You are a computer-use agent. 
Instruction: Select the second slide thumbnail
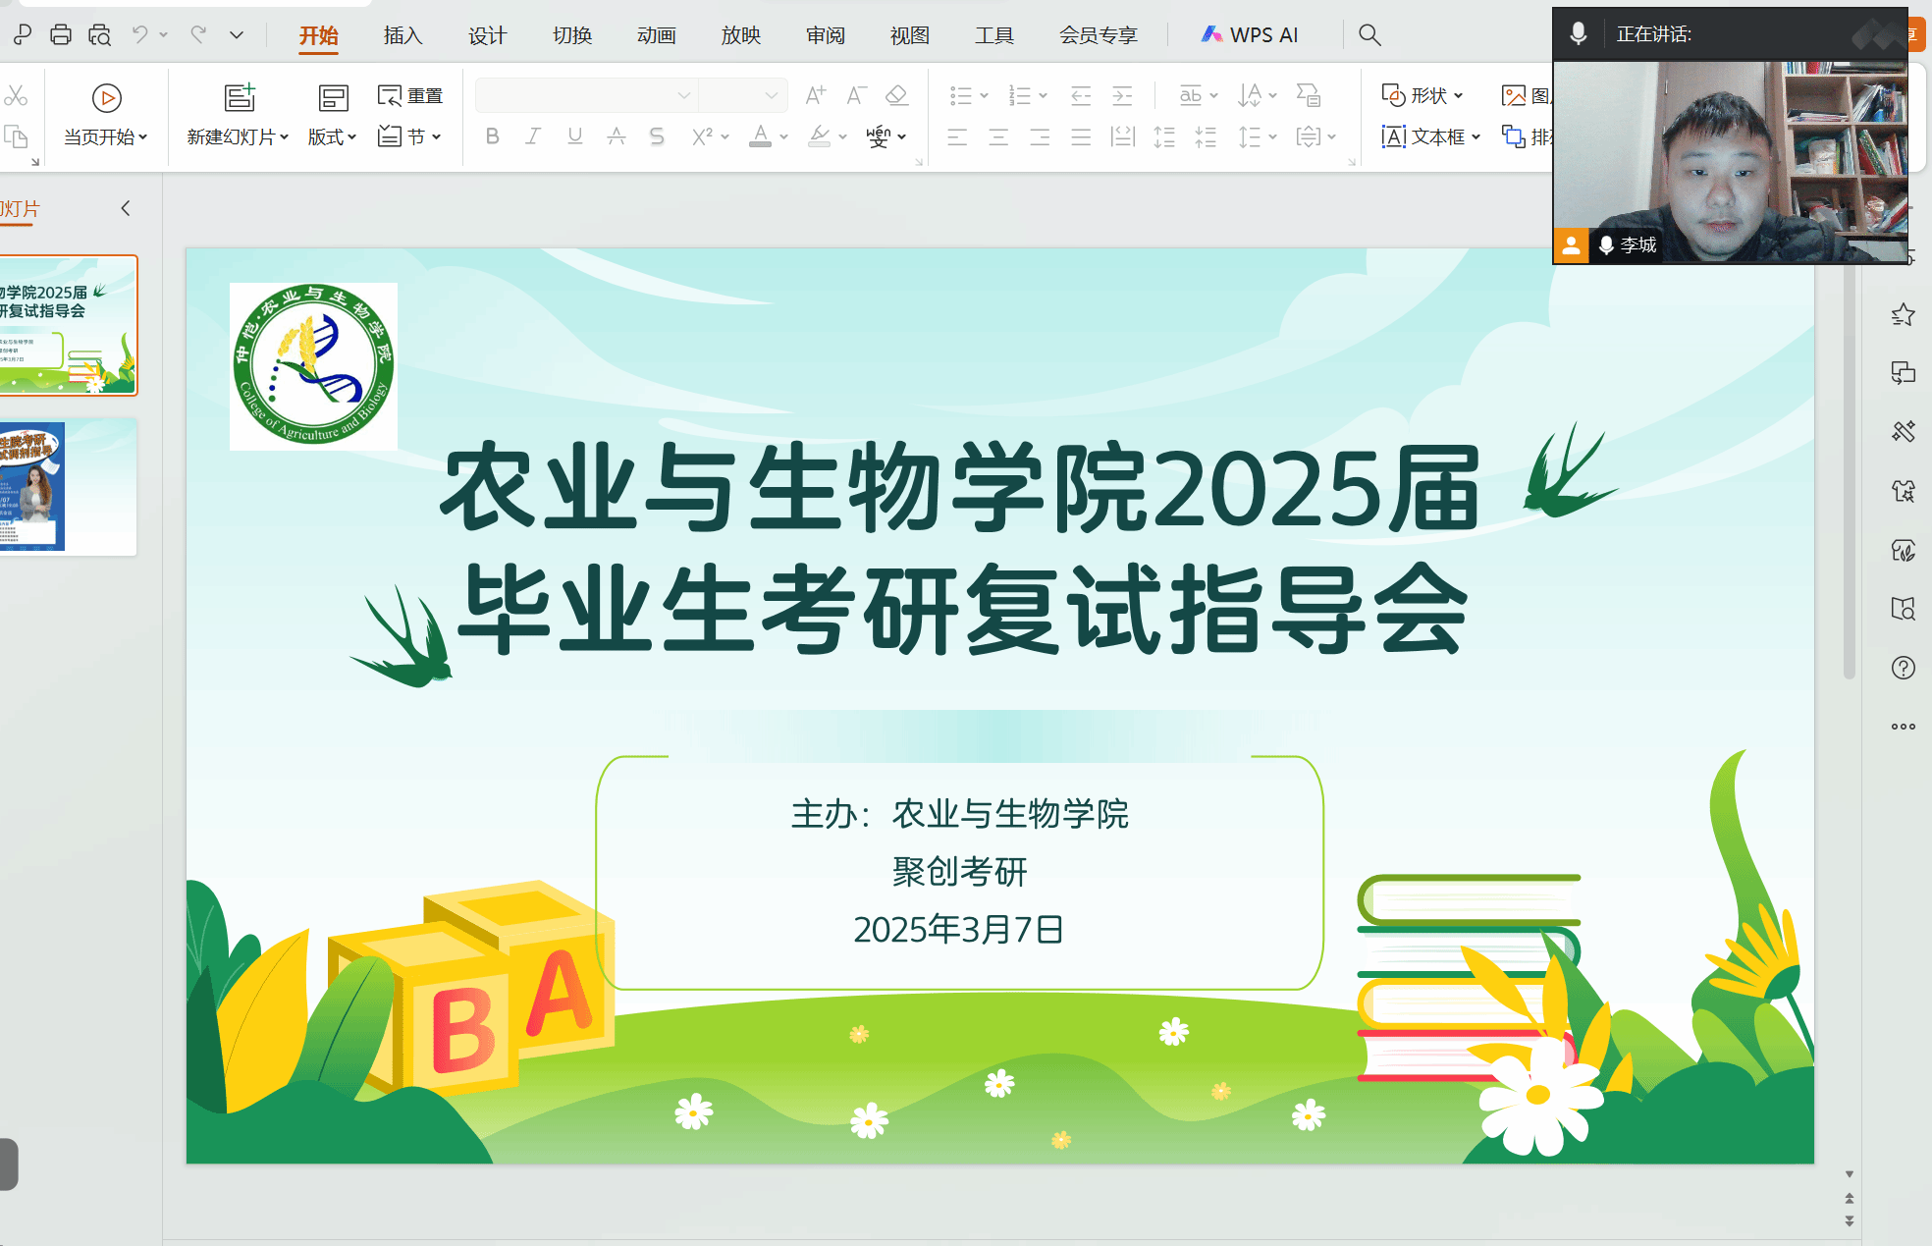[67, 487]
